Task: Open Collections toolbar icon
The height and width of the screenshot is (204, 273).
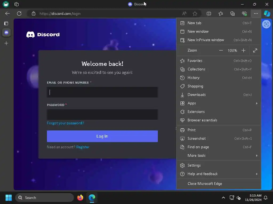Action: click(x=232, y=14)
